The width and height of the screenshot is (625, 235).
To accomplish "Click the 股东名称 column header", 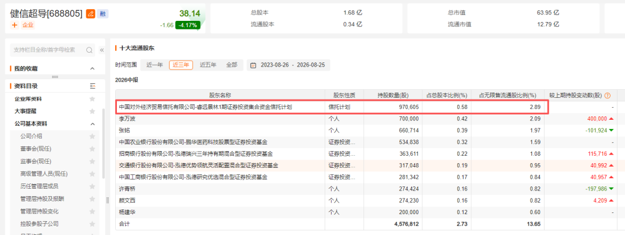I will 220,96.
